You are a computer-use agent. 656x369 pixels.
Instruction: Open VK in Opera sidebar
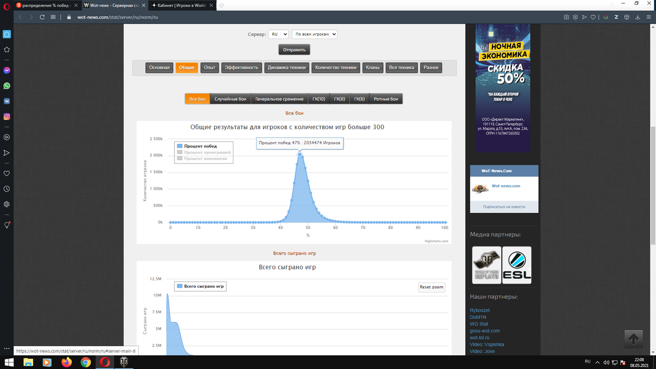pos(7,101)
